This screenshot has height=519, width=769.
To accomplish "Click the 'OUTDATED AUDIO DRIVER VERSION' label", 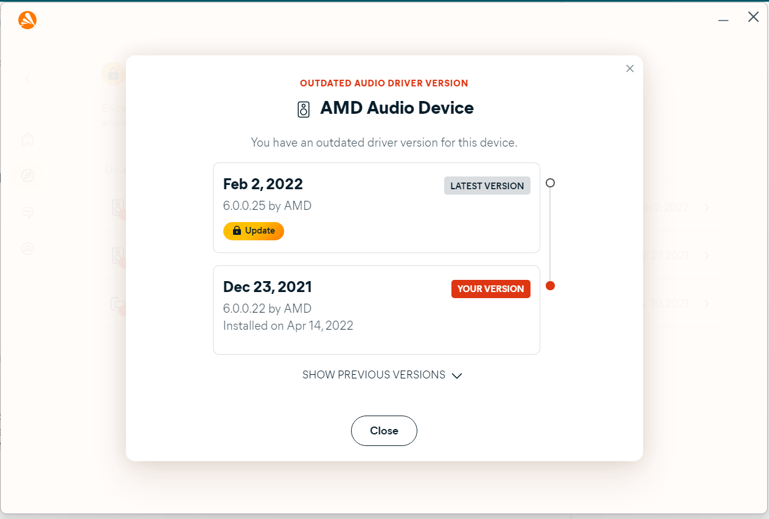I will 384,83.
